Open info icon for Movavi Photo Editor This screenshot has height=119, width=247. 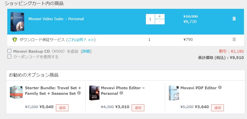(121, 93)
